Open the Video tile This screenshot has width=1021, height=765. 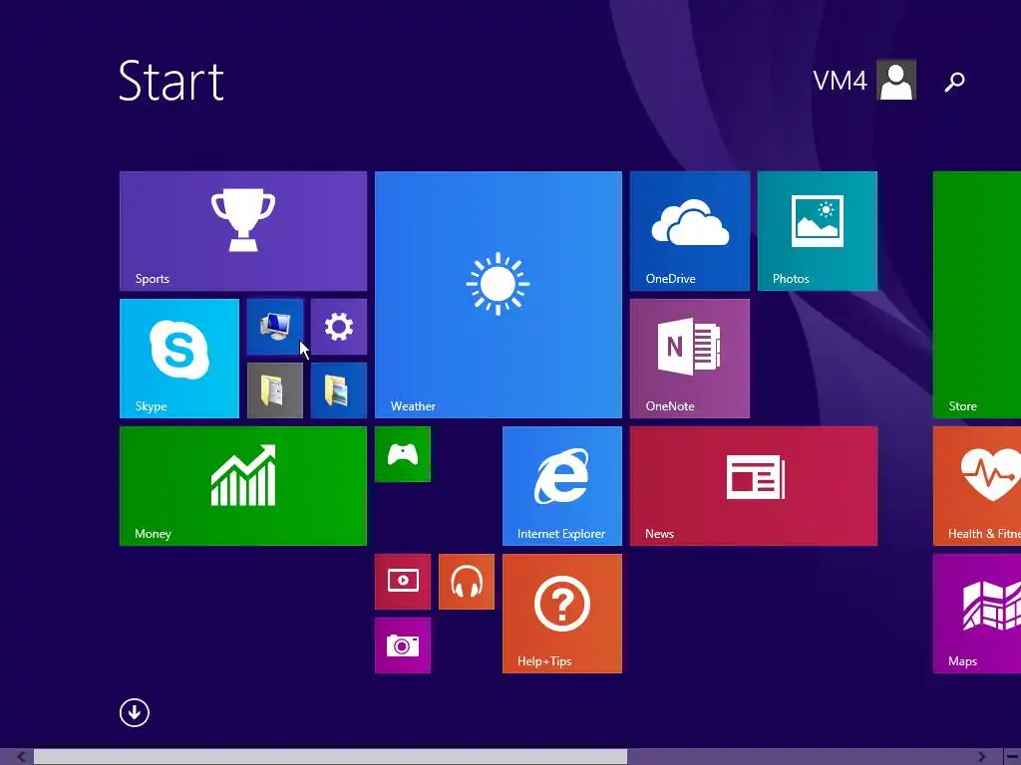click(x=403, y=582)
